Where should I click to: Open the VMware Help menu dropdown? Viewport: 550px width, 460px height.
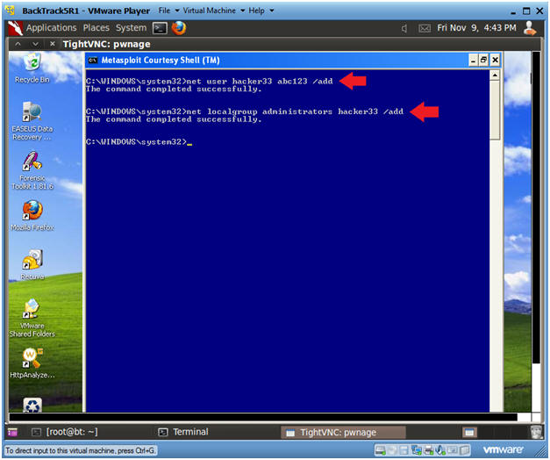(261, 11)
